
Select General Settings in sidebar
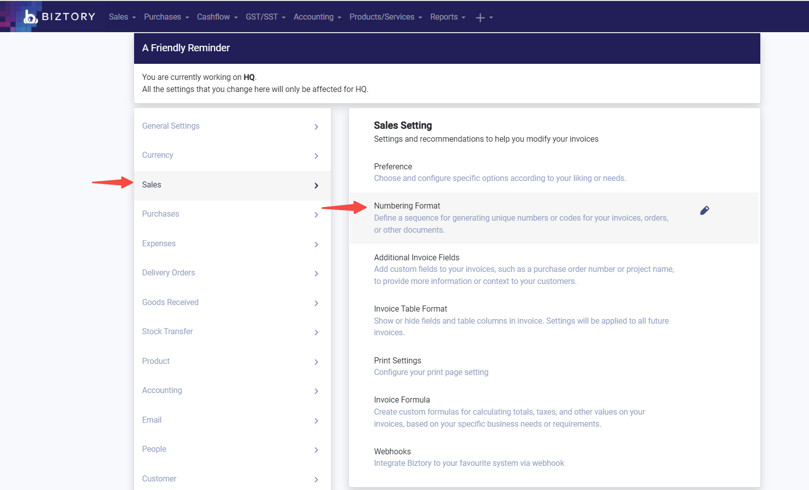pos(171,126)
